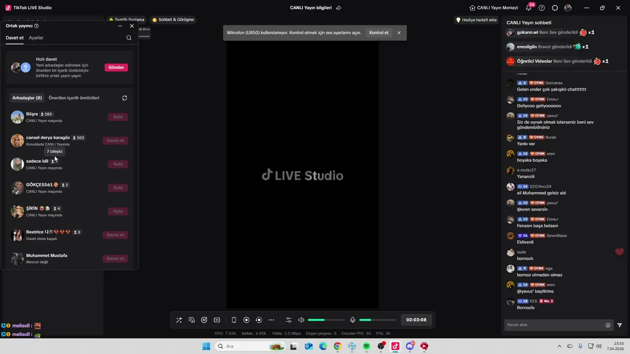Expand the system tray hidden icons chevron

pyautogui.click(x=559, y=346)
